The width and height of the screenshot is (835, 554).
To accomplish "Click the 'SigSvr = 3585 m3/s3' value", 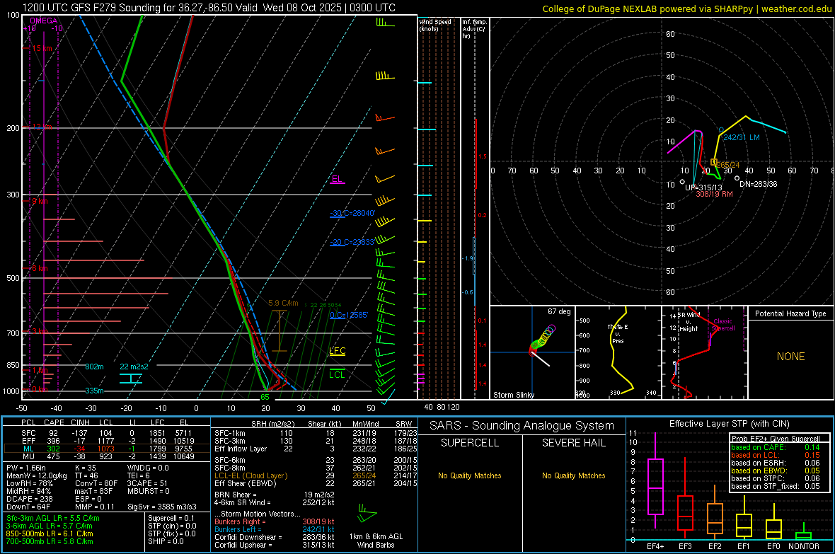I will coord(162,507).
